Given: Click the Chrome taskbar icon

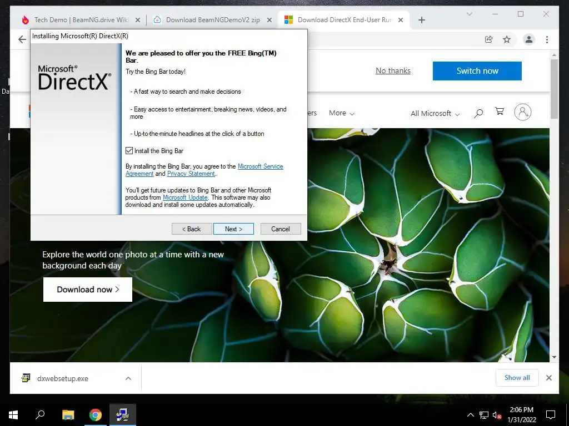Looking at the screenshot, I should click(x=96, y=415).
